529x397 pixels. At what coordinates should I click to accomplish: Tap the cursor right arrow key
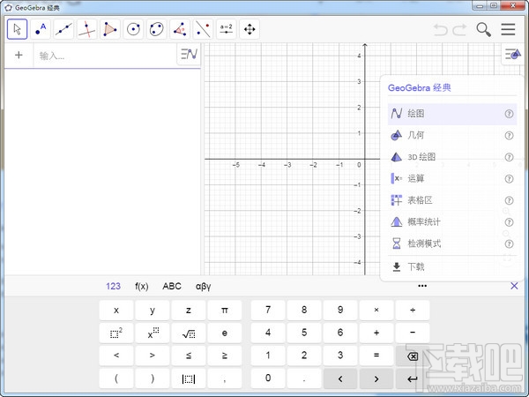(x=376, y=378)
